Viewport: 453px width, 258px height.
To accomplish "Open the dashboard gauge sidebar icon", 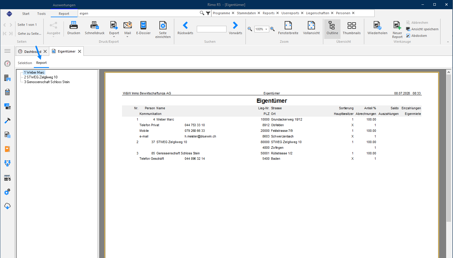I will [x=7, y=64].
